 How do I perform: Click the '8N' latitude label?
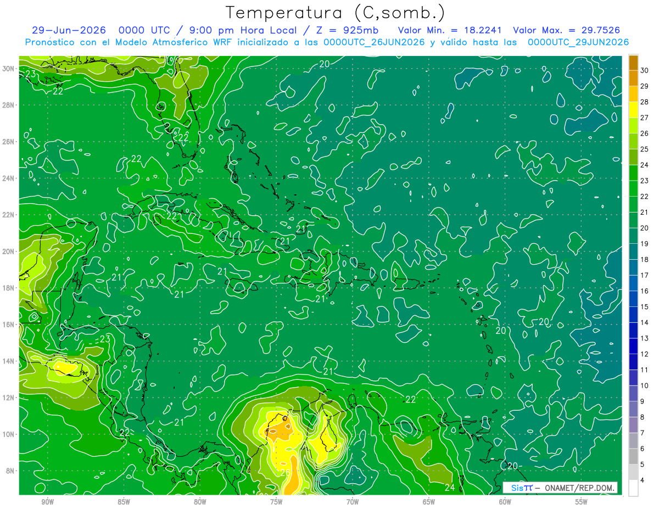(x=10, y=471)
